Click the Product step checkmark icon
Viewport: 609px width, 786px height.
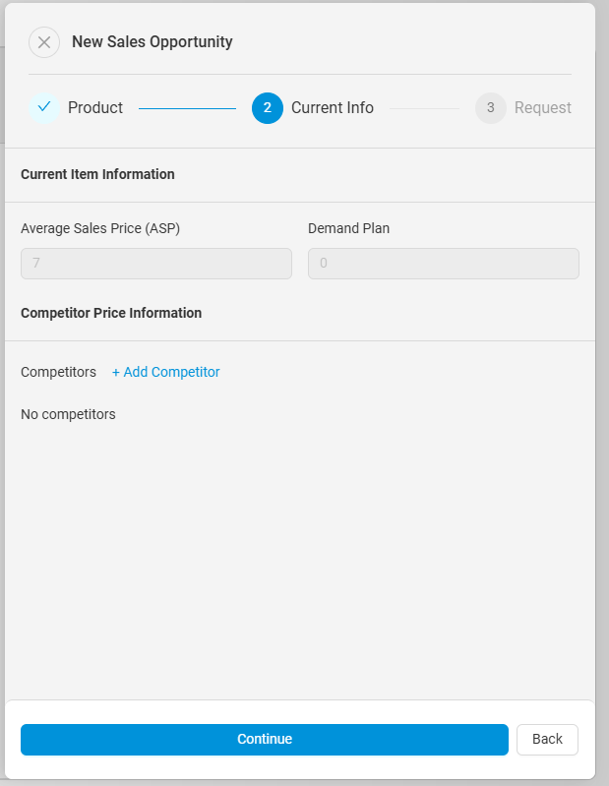tap(44, 107)
